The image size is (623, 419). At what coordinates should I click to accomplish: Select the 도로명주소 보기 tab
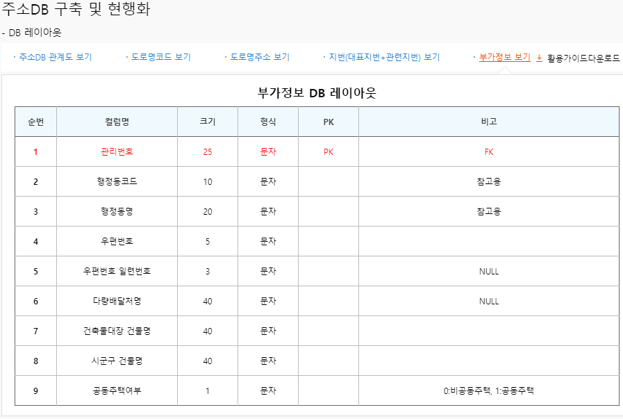point(260,57)
